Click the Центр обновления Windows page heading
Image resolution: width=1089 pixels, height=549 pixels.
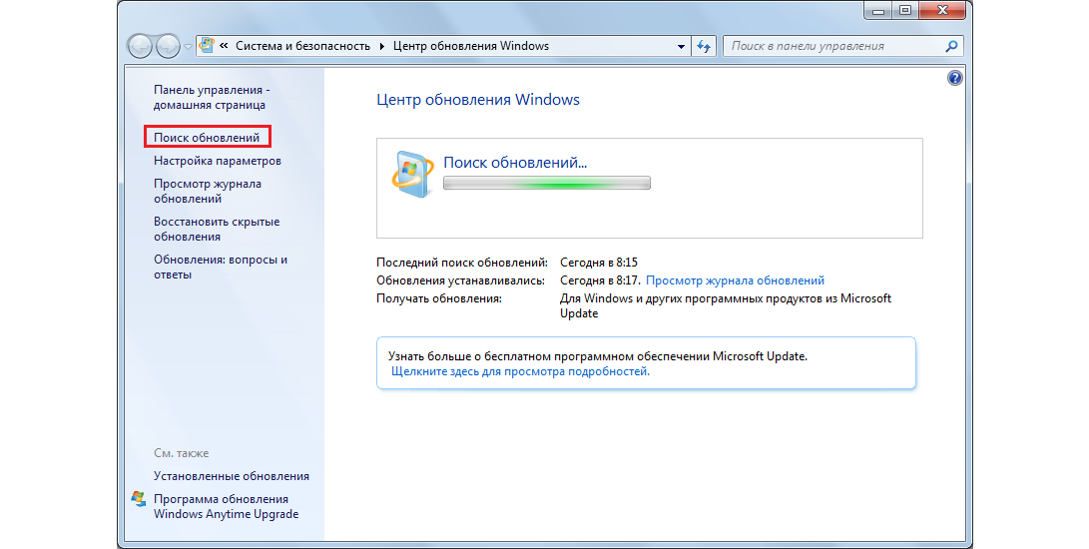coord(478,100)
